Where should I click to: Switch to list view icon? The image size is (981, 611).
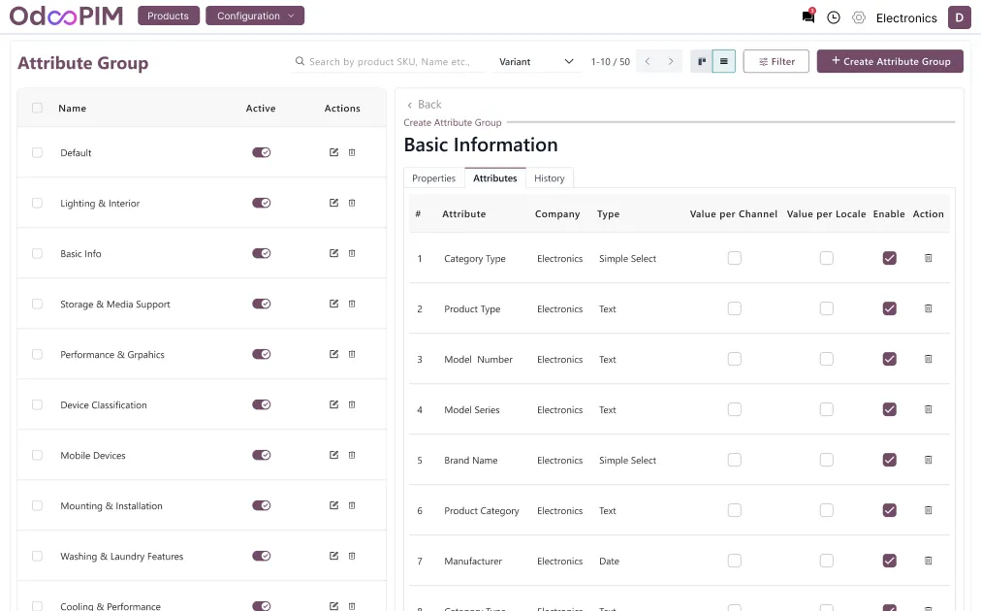[x=724, y=62]
